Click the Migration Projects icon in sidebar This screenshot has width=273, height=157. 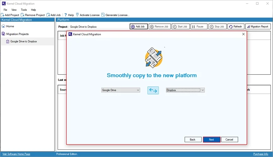pos(3,34)
